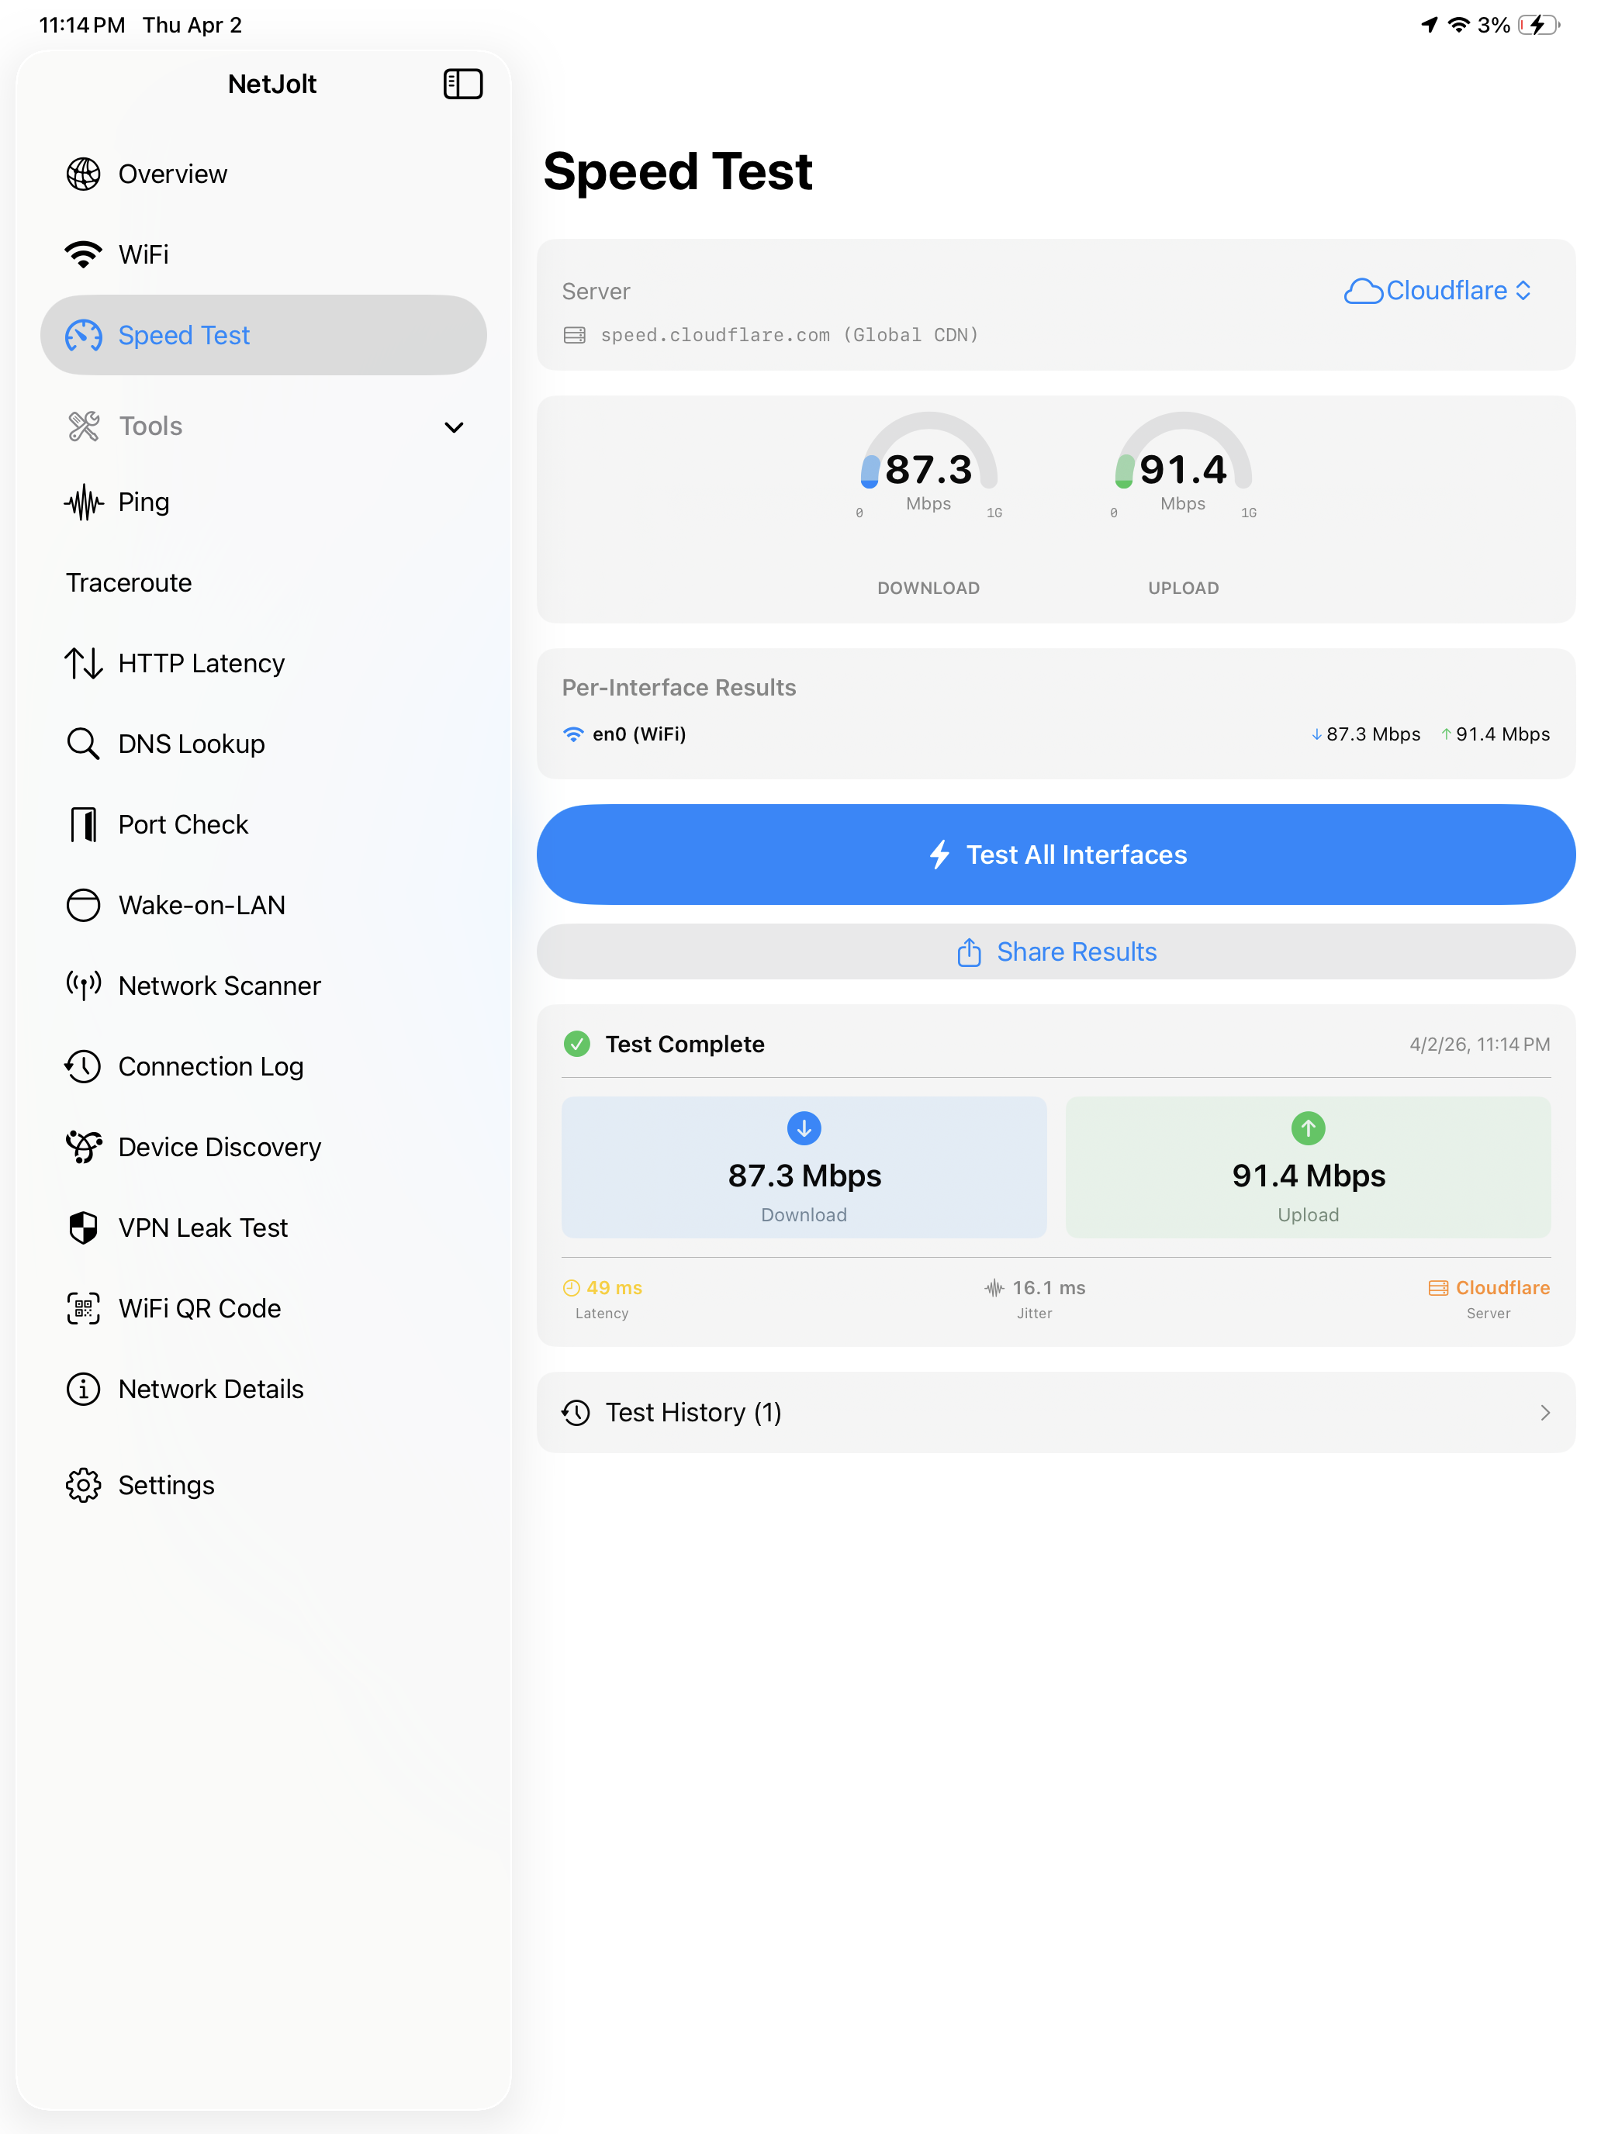The height and width of the screenshot is (2134, 1601).
Task: Click the HTTP Latency arrows icon
Action: (83, 663)
